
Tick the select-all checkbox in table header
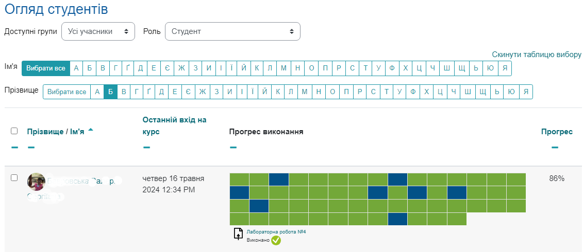point(14,131)
